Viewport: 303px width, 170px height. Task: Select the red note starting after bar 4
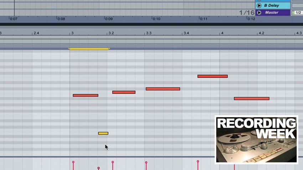(x=251, y=99)
